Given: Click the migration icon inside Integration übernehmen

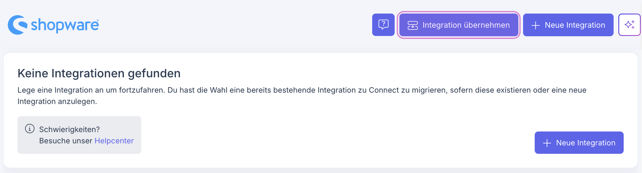Looking at the screenshot, I should coord(412,25).
